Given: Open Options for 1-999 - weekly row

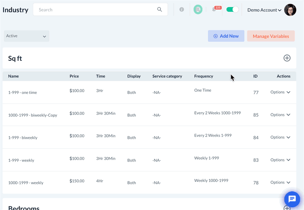Looking at the screenshot, I should click(280, 160).
